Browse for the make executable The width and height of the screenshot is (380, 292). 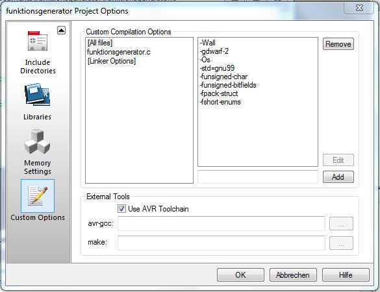tap(341, 243)
